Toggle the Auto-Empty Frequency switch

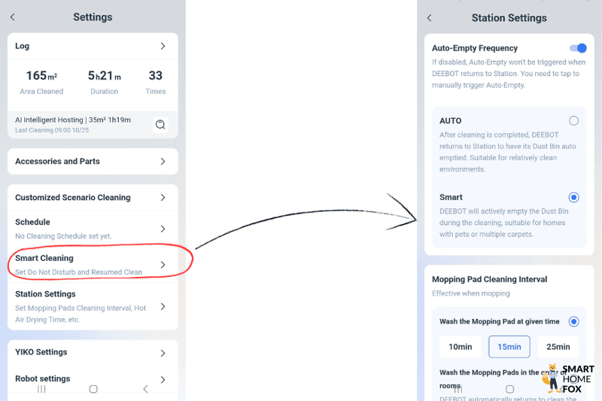click(x=578, y=48)
